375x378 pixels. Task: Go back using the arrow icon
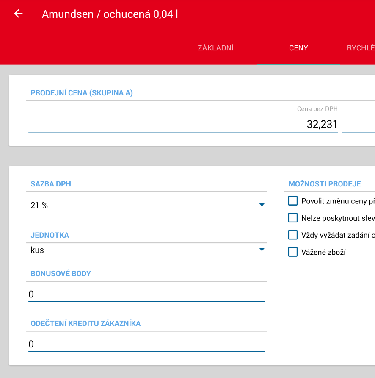pos(18,14)
